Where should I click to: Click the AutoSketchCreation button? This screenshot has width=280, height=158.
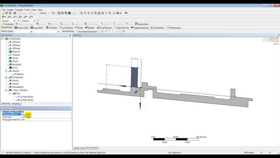coord(87,32)
